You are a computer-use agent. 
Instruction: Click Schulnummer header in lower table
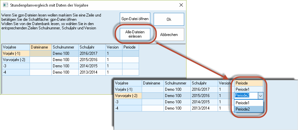tap(177, 83)
